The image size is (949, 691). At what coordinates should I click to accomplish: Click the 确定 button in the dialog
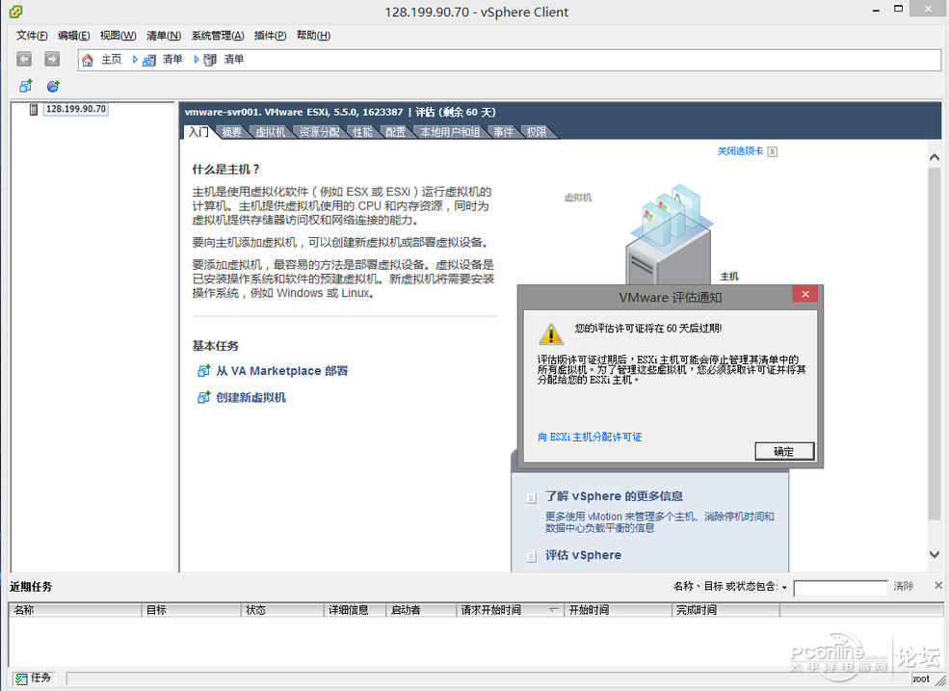[784, 451]
